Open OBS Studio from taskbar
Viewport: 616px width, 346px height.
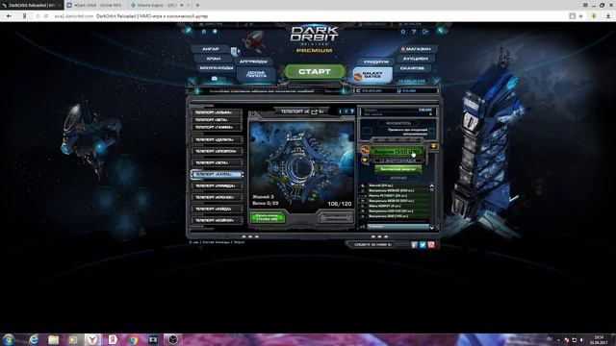172,339
